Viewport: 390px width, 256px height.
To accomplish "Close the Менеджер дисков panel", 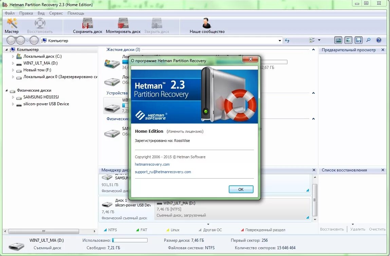I will (314, 170).
